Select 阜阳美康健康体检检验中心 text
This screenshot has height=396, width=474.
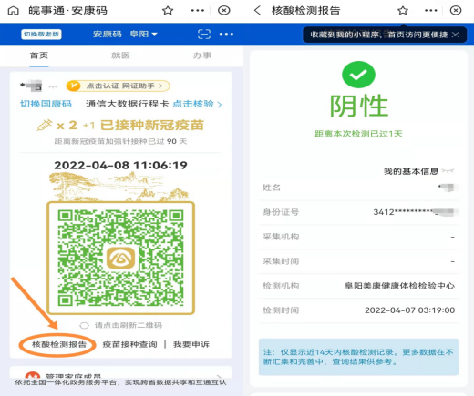pyautogui.click(x=399, y=286)
